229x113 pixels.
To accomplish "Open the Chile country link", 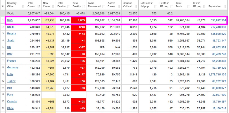I will click(10, 108).
